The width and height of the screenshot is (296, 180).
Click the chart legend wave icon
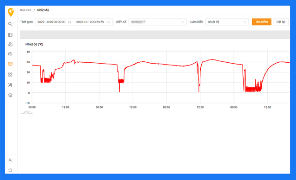pyautogui.click(x=27, y=112)
